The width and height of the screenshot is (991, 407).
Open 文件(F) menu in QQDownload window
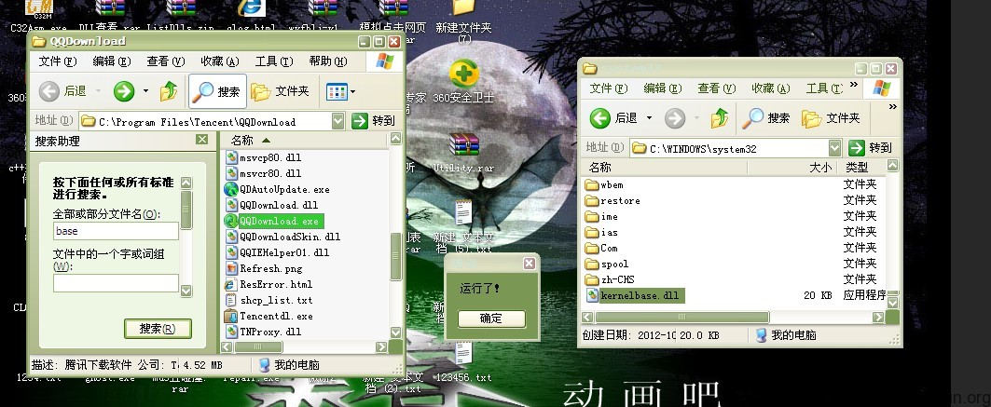57,61
